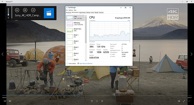The image size is (194, 105).
Task: Enter full screen with the expand icon
Action: [184, 101]
